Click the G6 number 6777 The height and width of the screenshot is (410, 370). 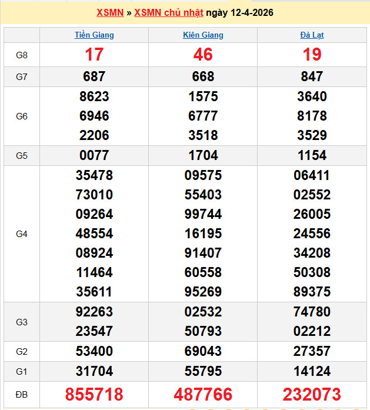(203, 116)
